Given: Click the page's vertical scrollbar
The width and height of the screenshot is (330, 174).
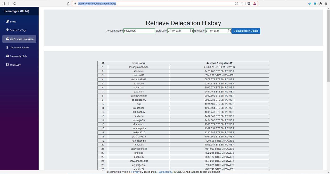Looking at the screenshot, I should 328,46.
